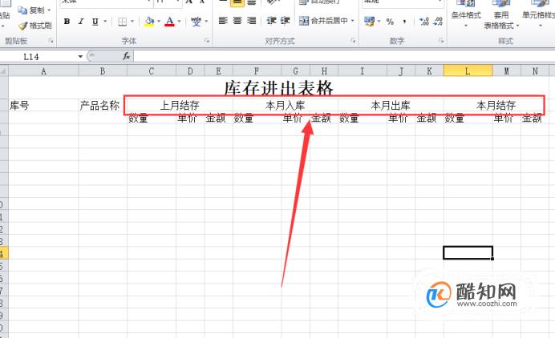
Task: Open the 字体 dialog launcher
Action: (x=207, y=41)
